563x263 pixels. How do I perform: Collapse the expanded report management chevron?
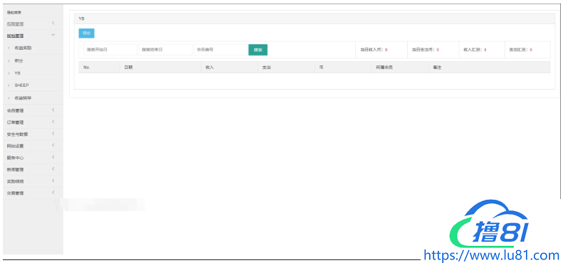pyautogui.click(x=53, y=35)
